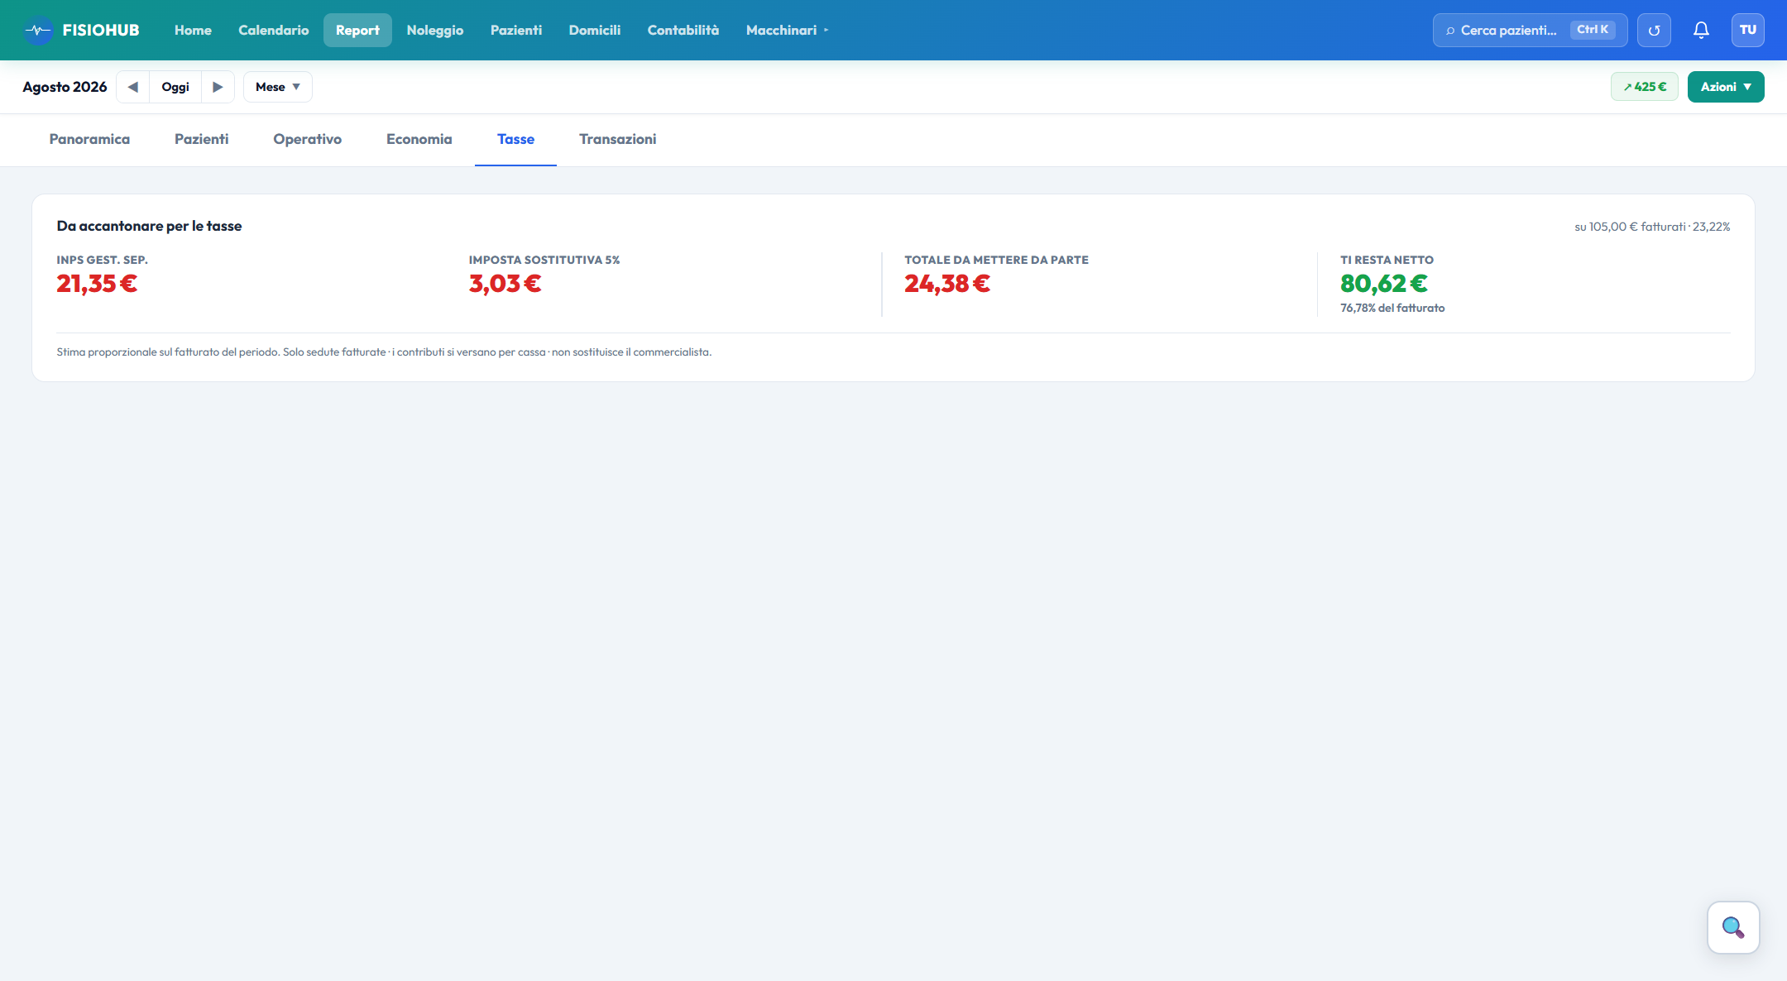Click 'su 105,00 € fatturati · 23,22%' text
Viewport: 1787px width, 981px height.
click(1652, 227)
